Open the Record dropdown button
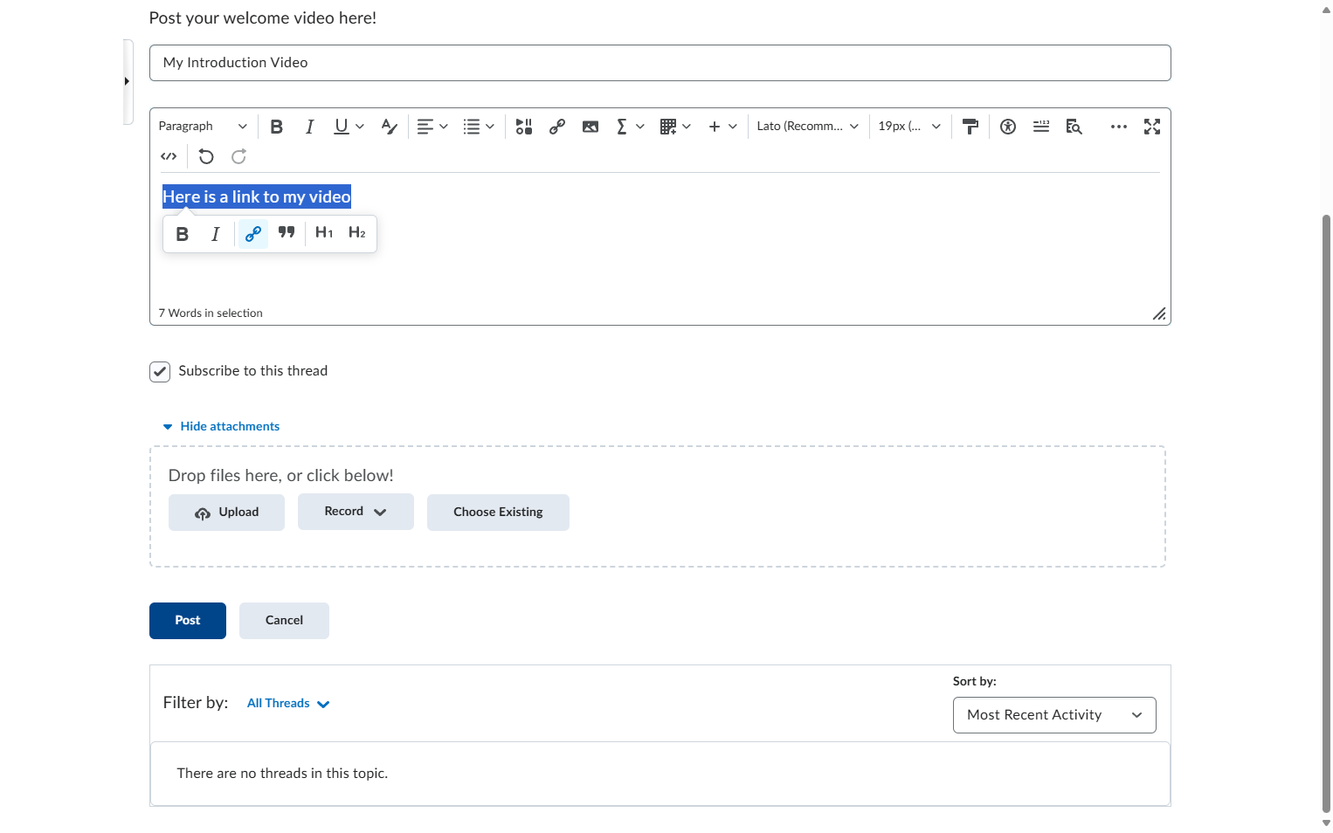 point(356,512)
